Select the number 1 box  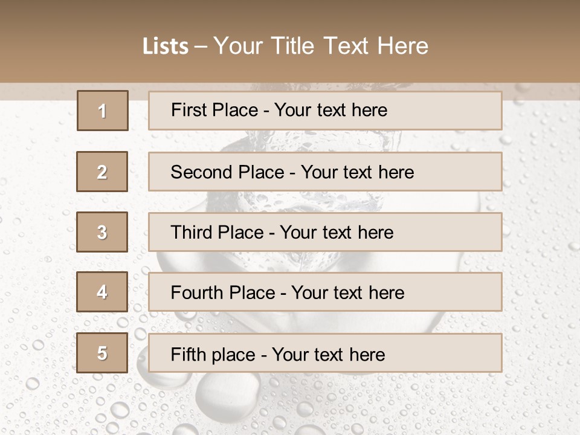pos(103,111)
